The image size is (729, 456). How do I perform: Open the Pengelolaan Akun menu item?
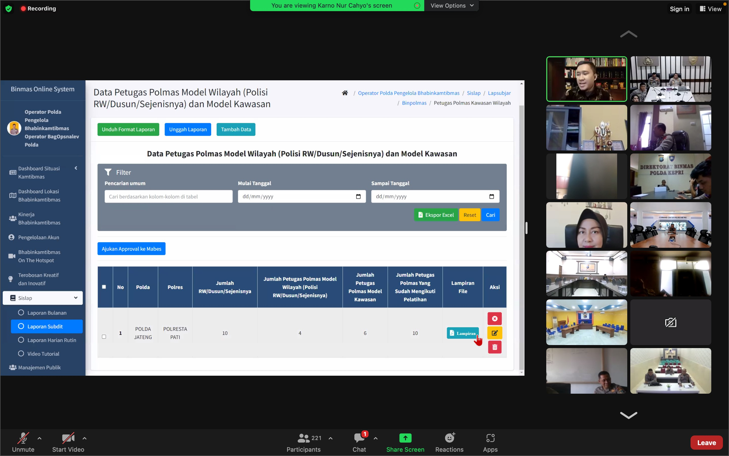38,237
